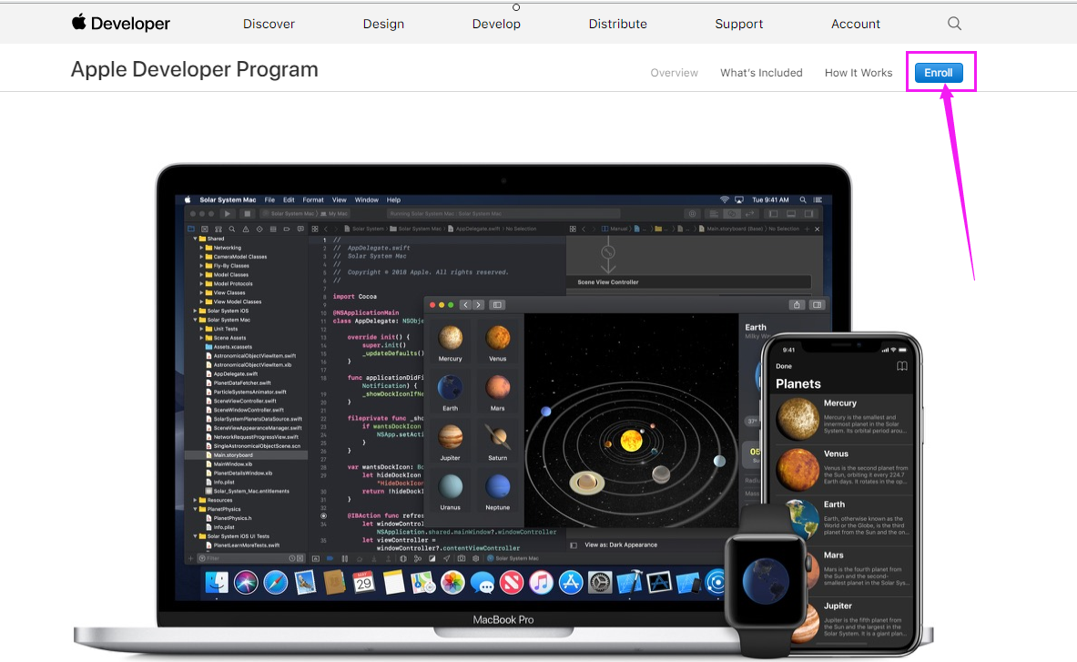The width and height of the screenshot is (1077, 662).
Task: Open App Store icon in dock
Action: pos(571,583)
